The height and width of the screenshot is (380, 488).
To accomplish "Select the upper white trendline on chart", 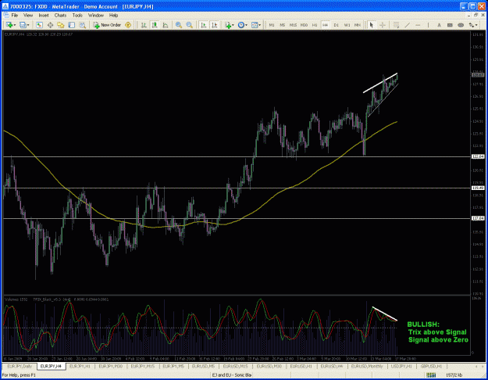I will tap(380, 83).
